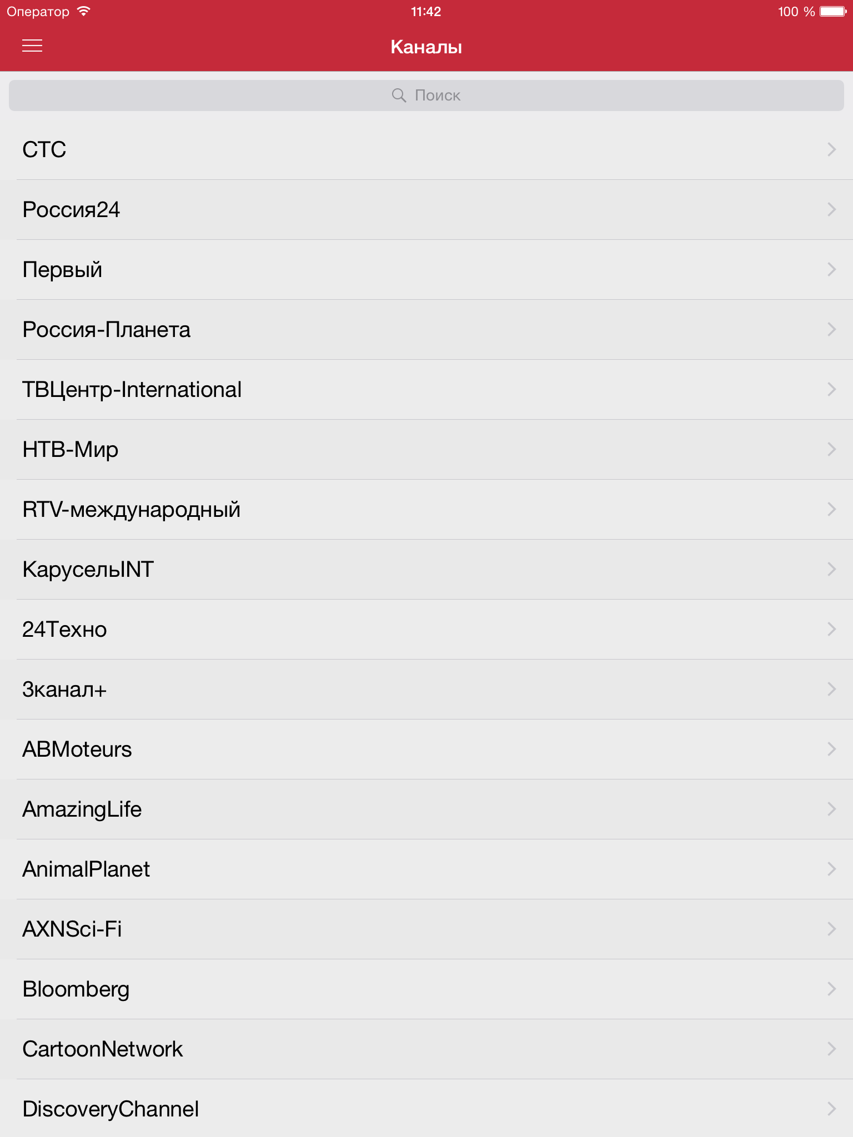This screenshot has width=853, height=1137.
Task: Open КарусельINT channel entry
Action: [426, 570]
